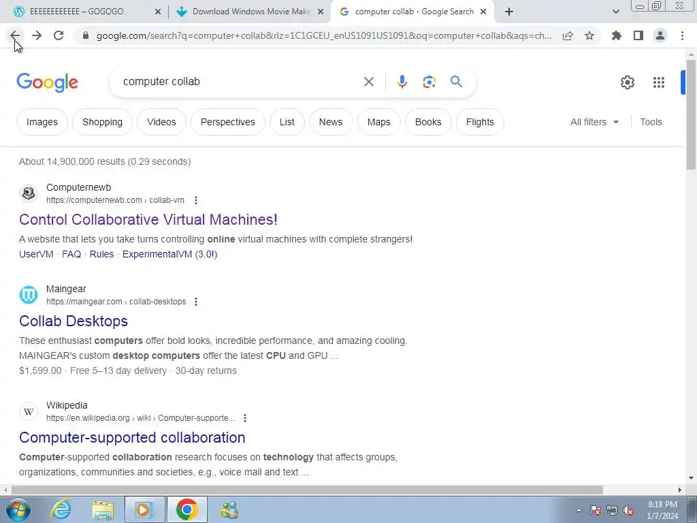
Task: Close the Download Windows Movie Maker tab
Action: [321, 12]
